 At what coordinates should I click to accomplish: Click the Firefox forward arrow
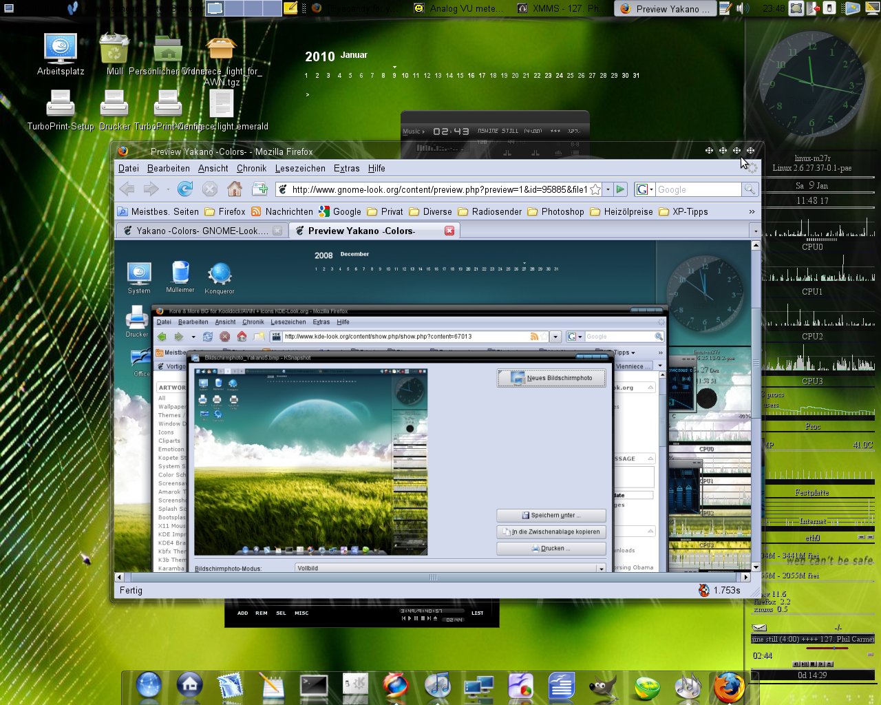[151, 189]
